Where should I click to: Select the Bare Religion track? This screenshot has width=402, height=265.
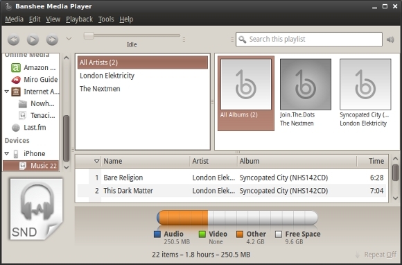(x=231, y=178)
